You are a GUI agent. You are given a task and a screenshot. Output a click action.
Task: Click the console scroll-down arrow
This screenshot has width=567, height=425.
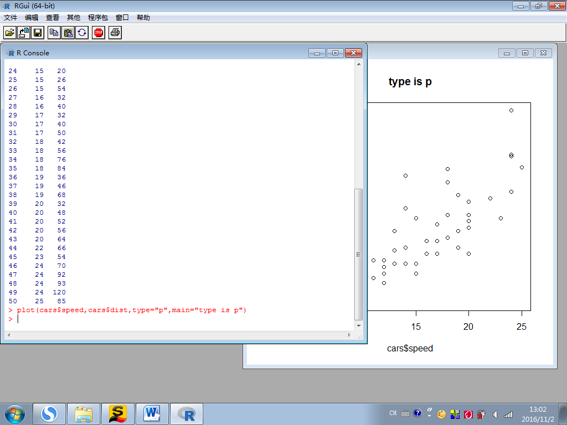[359, 325]
